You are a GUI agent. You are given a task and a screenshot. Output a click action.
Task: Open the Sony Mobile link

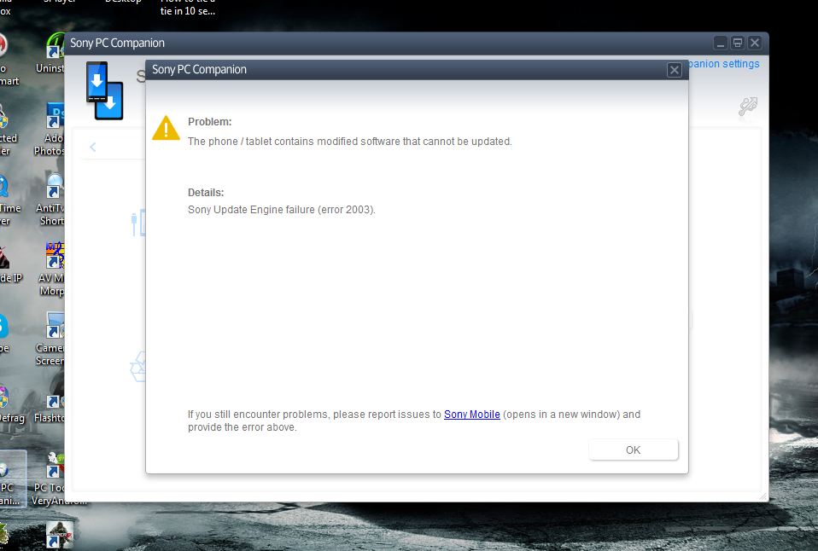pyautogui.click(x=471, y=415)
